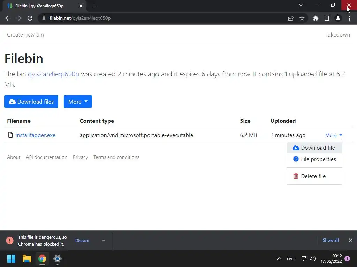357x267 pixels.
Task: Open the Takedown link
Action: (x=337, y=34)
